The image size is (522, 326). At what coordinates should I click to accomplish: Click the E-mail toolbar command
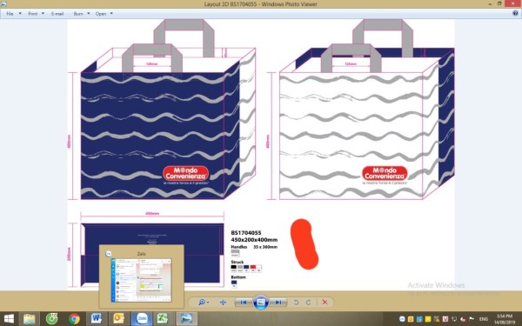pyautogui.click(x=57, y=14)
